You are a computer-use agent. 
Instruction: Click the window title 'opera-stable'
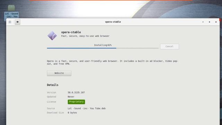[x=113, y=22]
